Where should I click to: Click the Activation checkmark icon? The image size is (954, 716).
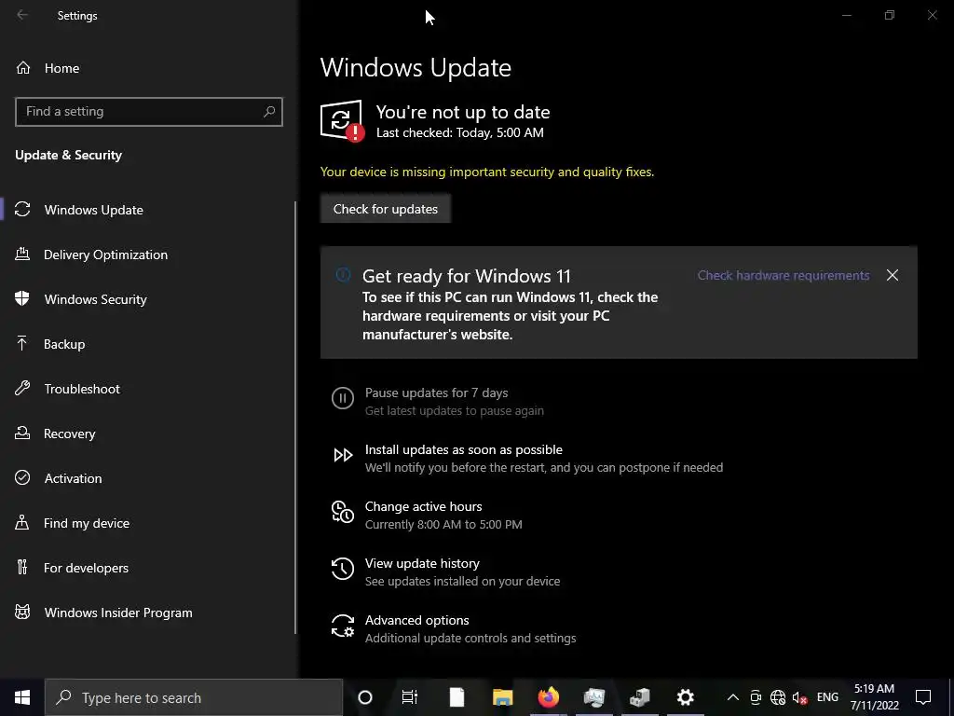(x=22, y=477)
